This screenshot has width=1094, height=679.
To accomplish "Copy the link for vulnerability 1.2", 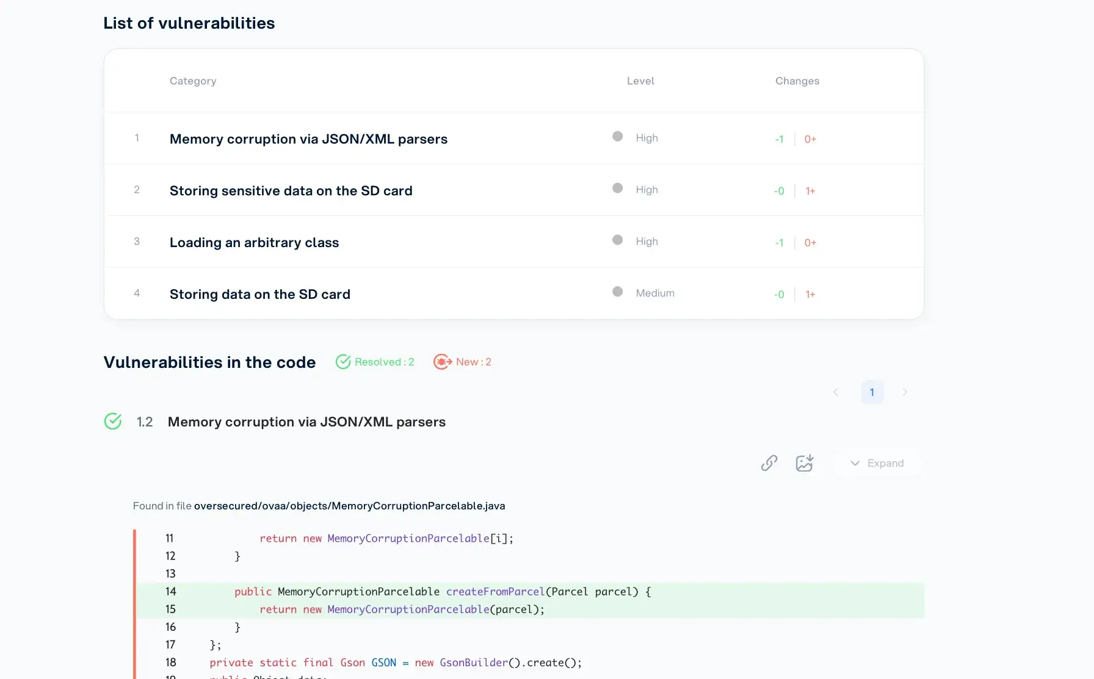I will 769,463.
